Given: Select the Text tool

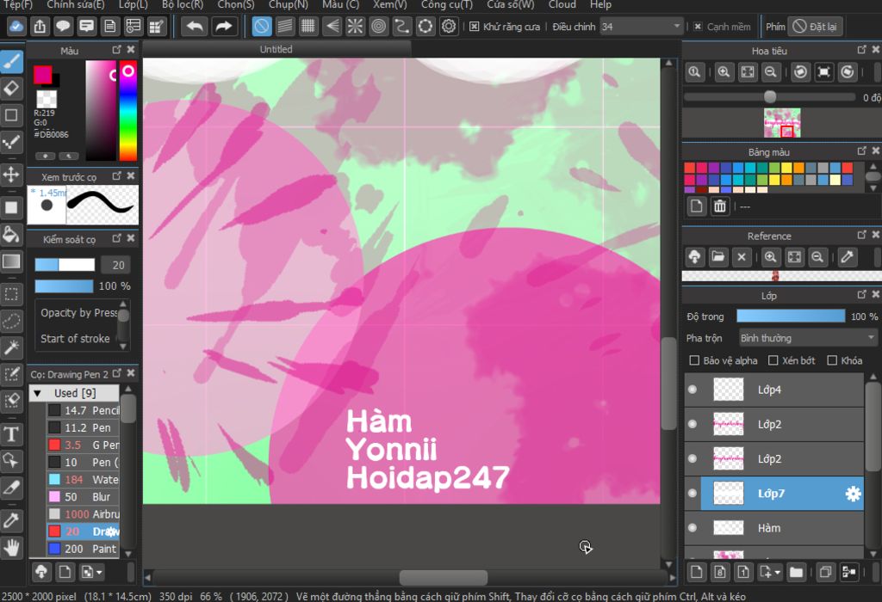Looking at the screenshot, I should (12, 433).
